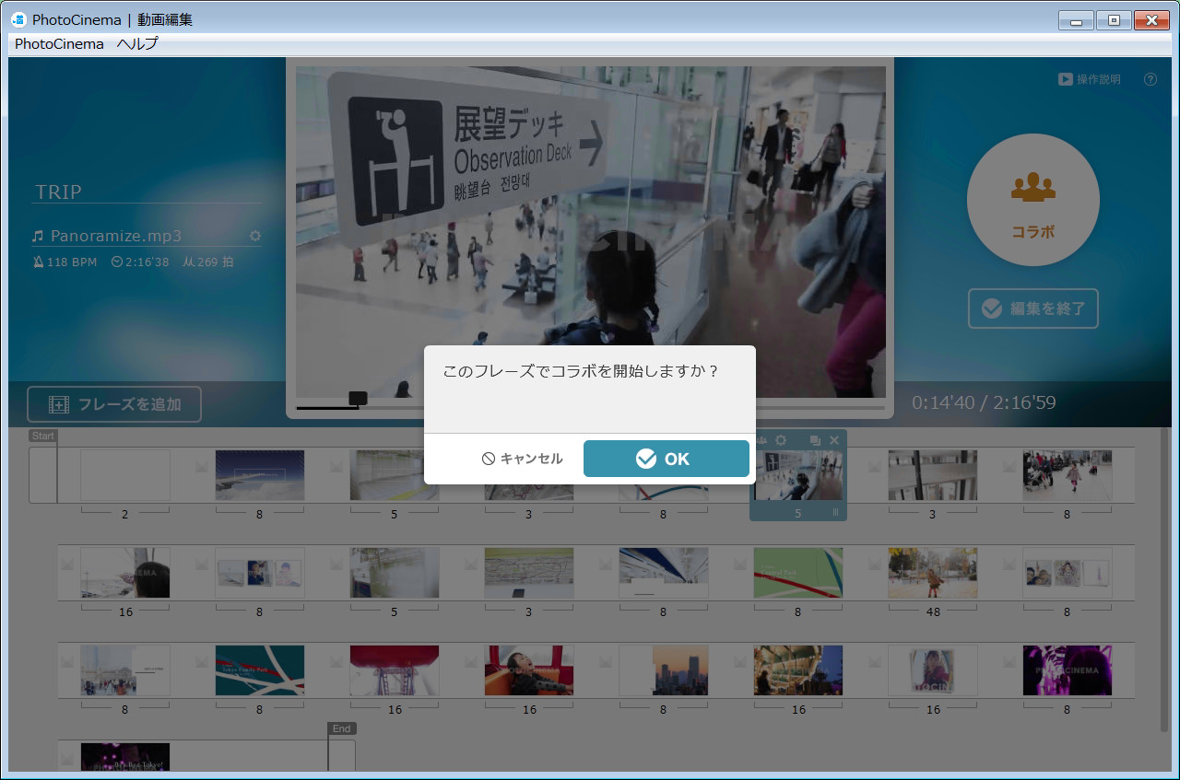The width and height of the screenshot is (1180, 780).
Task: Open music settings gear beside Panoramize.mp3
Action: (x=255, y=236)
